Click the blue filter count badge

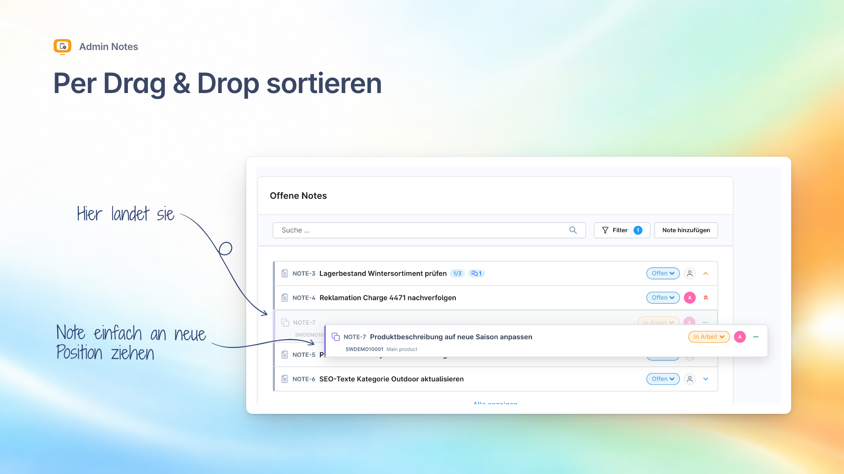[638, 230]
